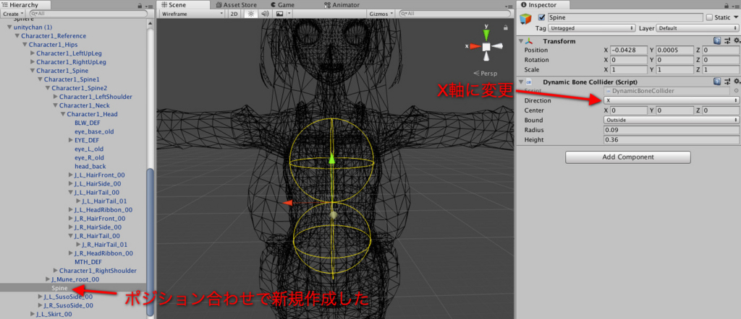The height and width of the screenshot is (319, 741).
Task: Open the Layer Default dropdown
Action: pyautogui.click(x=698, y=28)
